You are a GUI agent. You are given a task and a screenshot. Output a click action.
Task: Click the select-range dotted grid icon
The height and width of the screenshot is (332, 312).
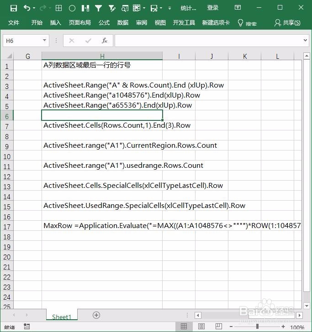[137, 8]
